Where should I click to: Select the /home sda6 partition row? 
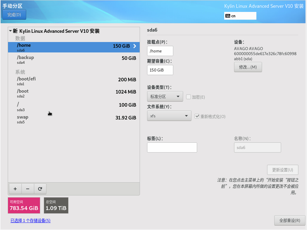pos(74,47)
